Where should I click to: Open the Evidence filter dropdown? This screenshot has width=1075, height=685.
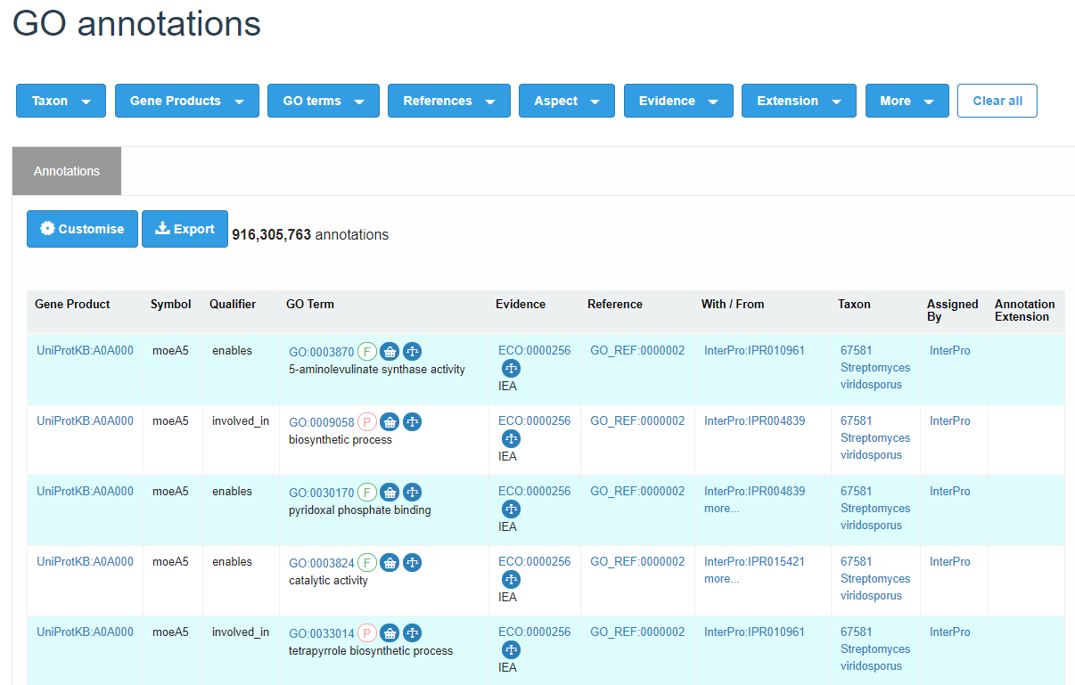coord(678,101)
